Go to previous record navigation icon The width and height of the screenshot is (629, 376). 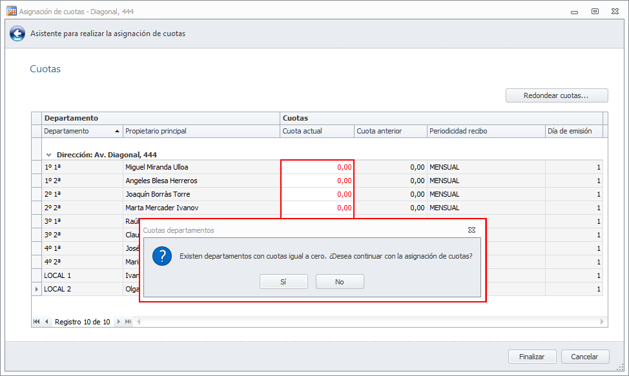coord(46,322)
